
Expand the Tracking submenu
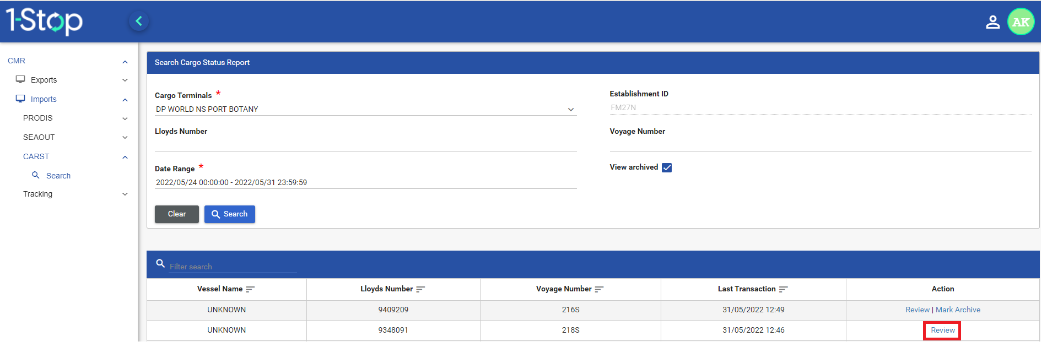point(125,194)
